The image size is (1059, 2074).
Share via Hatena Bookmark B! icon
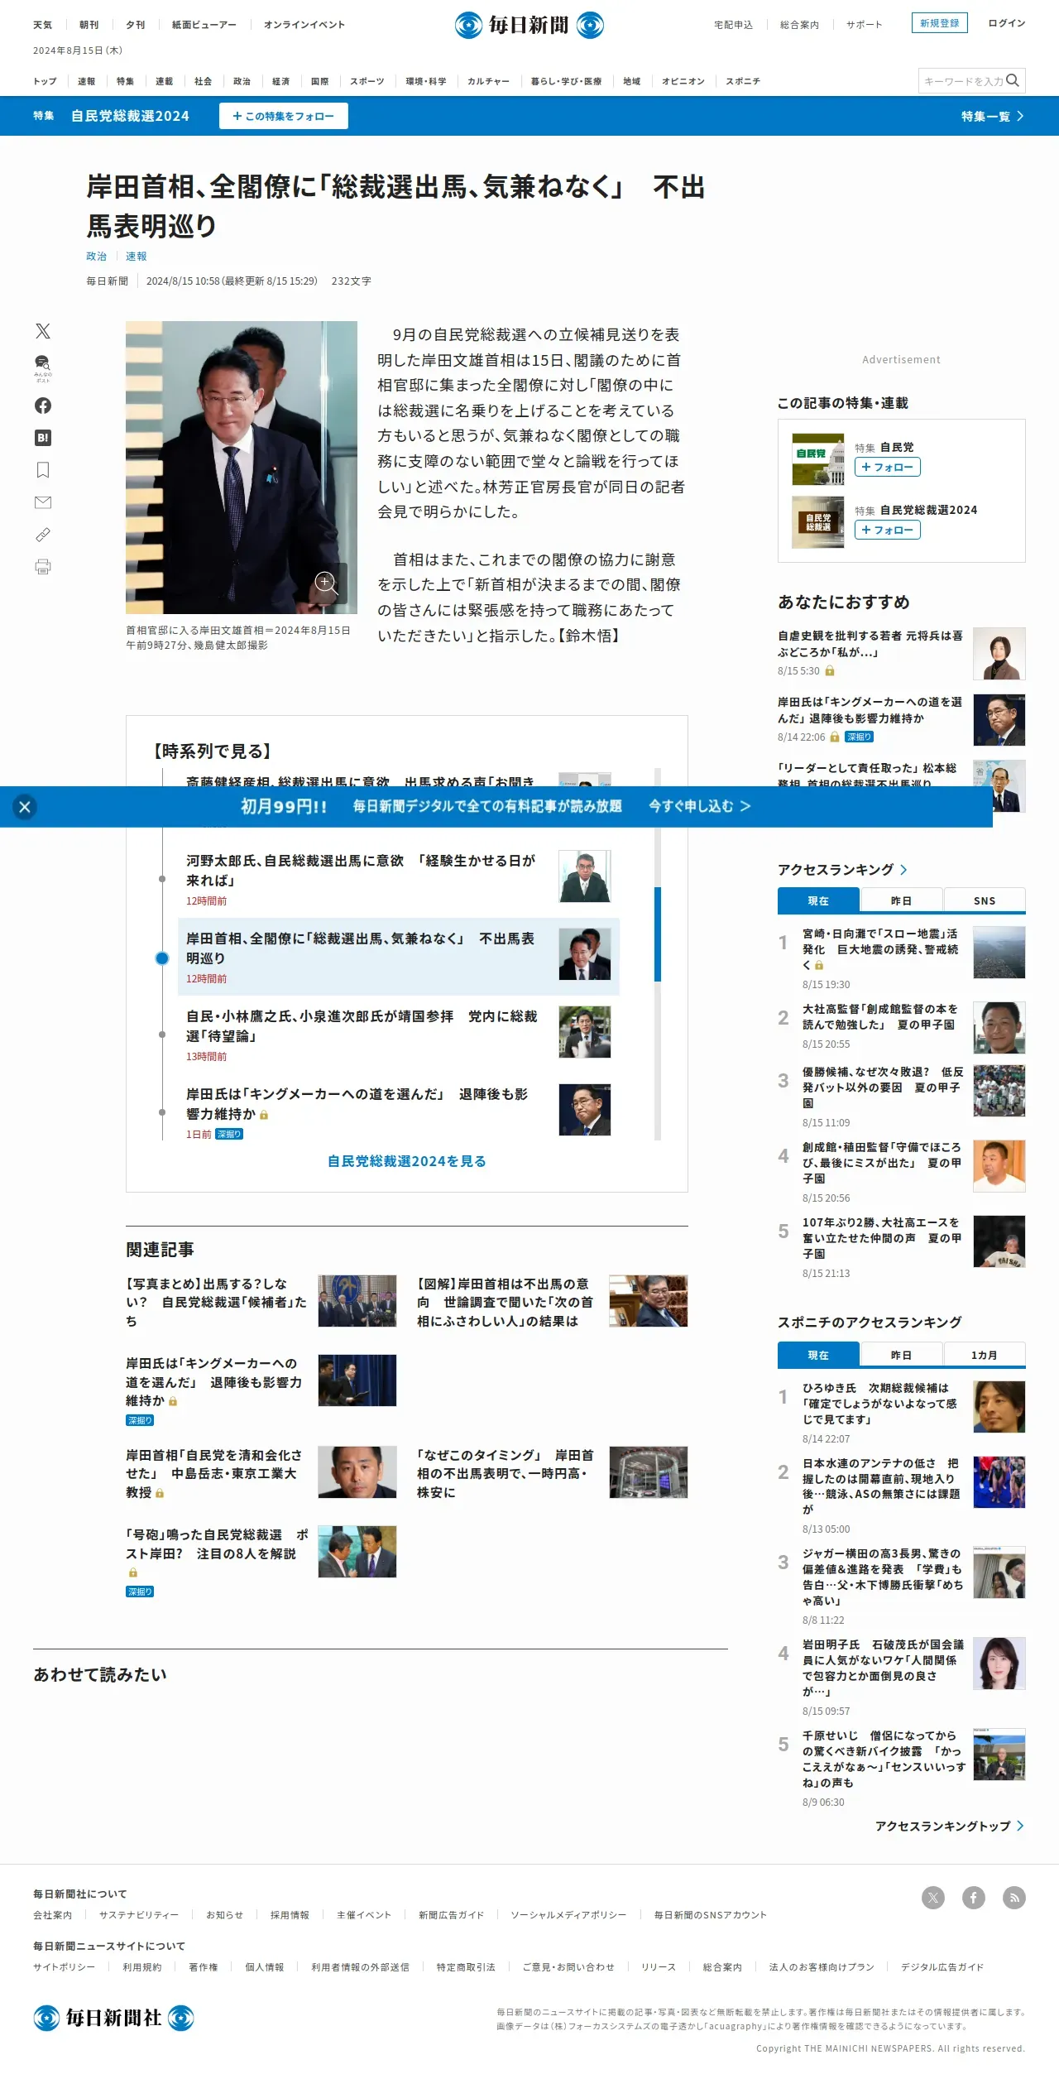(x=43, y=438)
